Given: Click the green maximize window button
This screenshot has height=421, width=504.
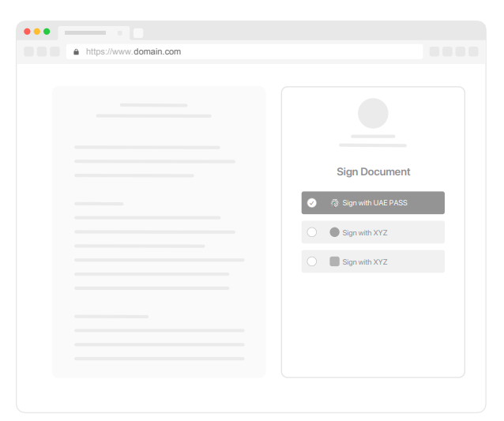Looking at the screenshot, I should click(x=47, y=32).
